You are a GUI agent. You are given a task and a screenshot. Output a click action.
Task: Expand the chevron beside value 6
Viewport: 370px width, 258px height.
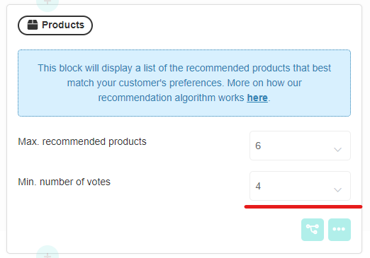point(337,150)
